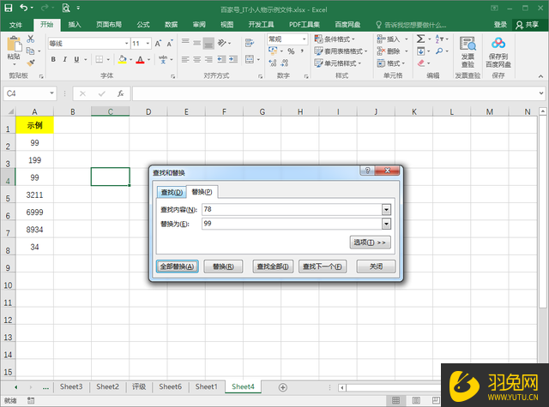Click the Increase Indent icon
The image size is (549, 407).
233,59
